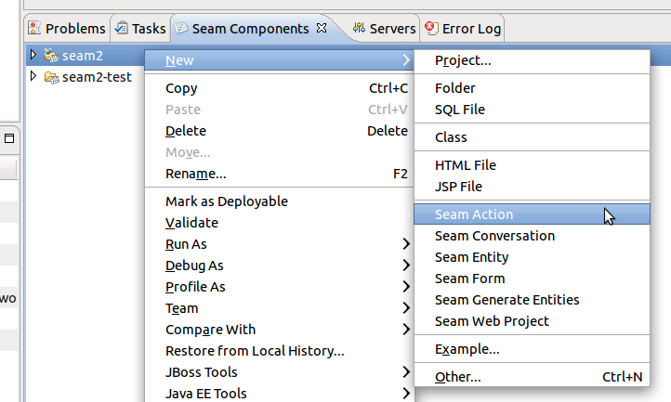This screenshot has height=402, width=671.
Task: Choose Other... in New submenu
Action: (458, 377)
